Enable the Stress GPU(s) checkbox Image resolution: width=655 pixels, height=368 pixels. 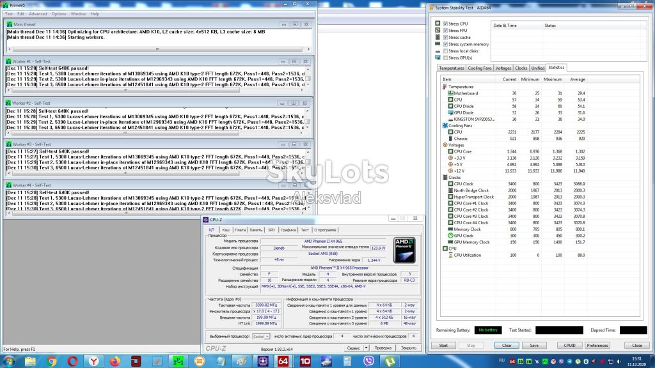click(445, 57)
